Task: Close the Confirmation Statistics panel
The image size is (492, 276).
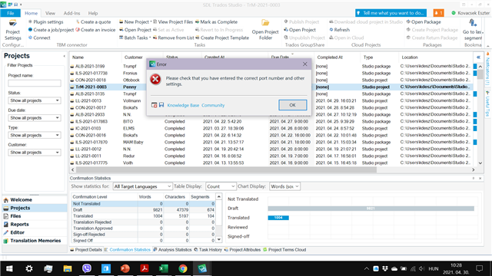Action: point(480,178)
